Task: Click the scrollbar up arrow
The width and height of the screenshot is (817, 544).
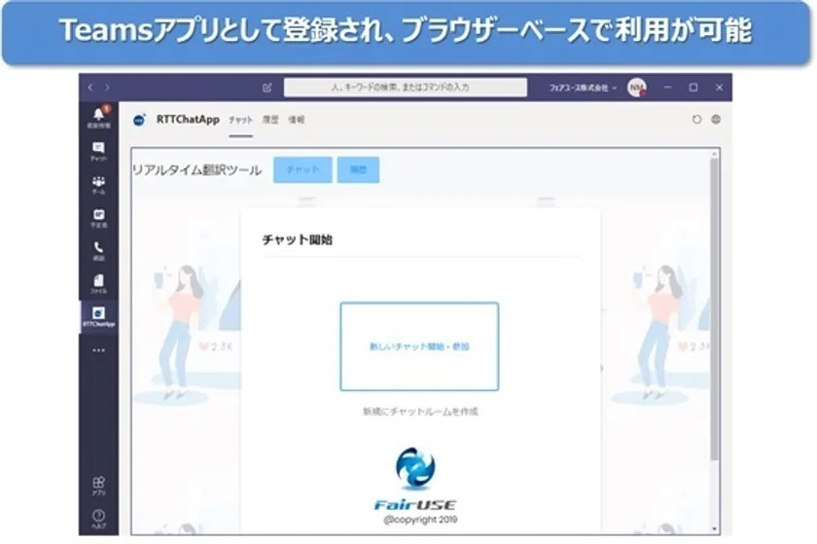Action: coord(714,154)
